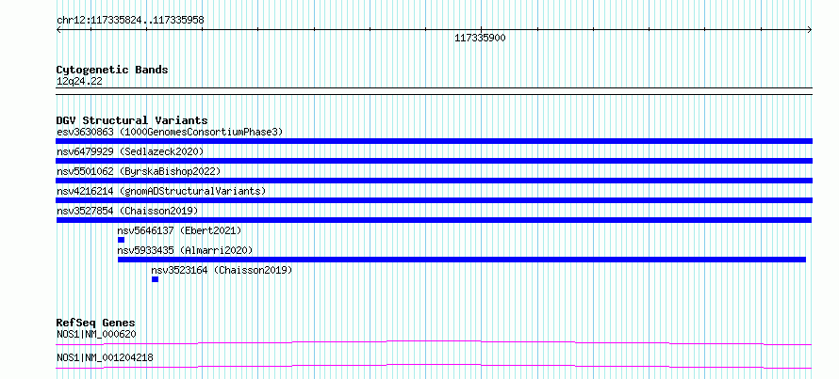The image size is (839, 379).
Task: Select the esv3630863 blue variant bar
Action: click(434, 141)
